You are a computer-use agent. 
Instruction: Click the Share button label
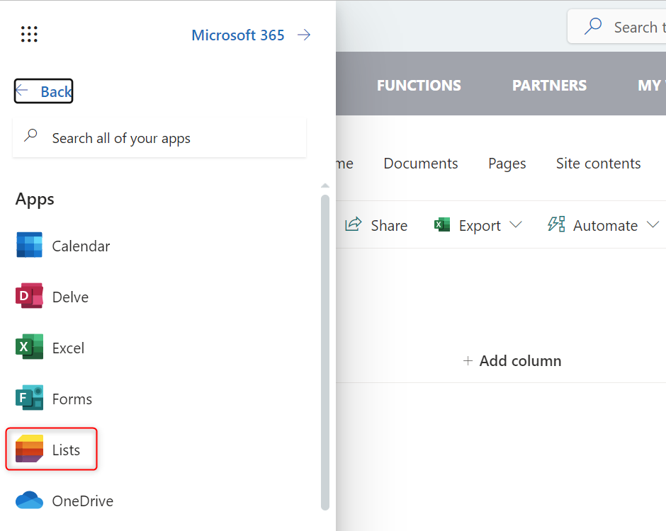389,225
